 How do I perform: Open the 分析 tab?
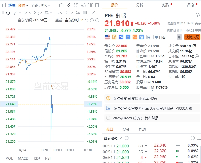point(140,5)
